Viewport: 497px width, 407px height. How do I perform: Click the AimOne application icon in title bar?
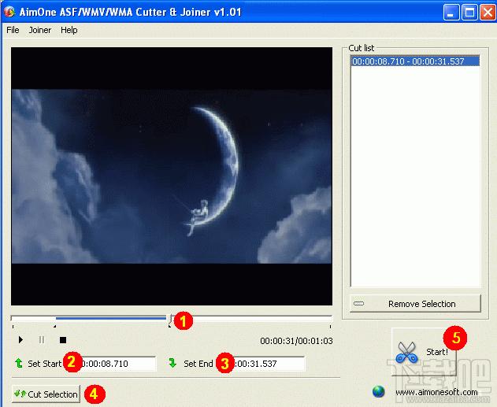[9, 12]
